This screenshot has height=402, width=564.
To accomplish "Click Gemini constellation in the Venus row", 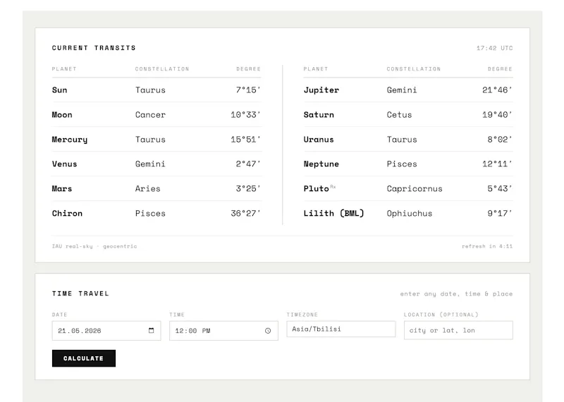I will click(x=150, y=164).
